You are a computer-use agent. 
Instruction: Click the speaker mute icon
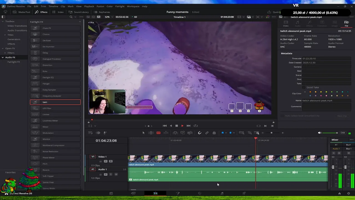[x=319, y=133]
